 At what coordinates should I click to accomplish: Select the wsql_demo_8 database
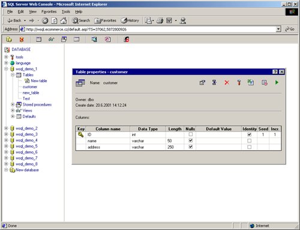26,164
